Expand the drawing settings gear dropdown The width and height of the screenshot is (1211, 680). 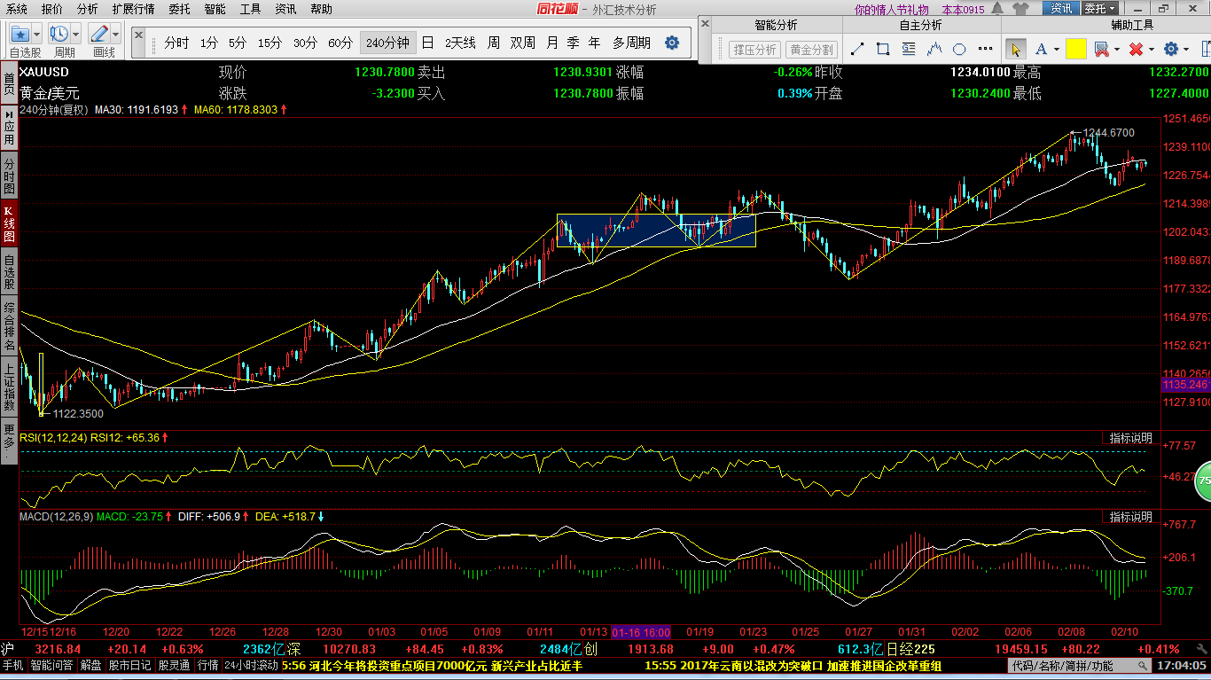pyautogui.click(x=1186, y=50)
